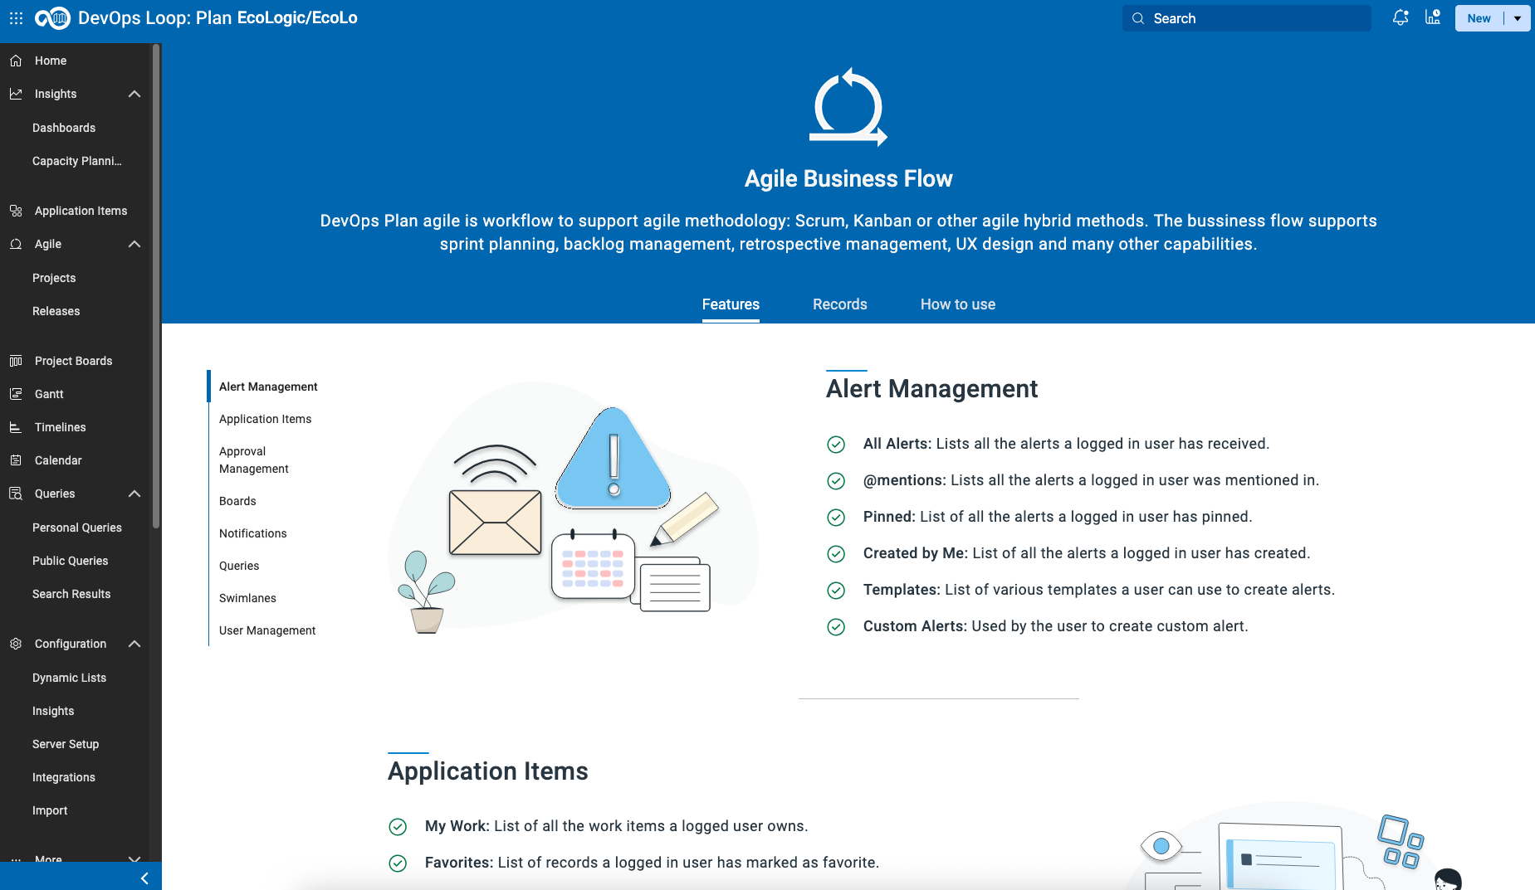The width and height of the screenshot is (1535, 890).
Task: Open Public Queries in sidebar
Action: click(x=71, y=561)
